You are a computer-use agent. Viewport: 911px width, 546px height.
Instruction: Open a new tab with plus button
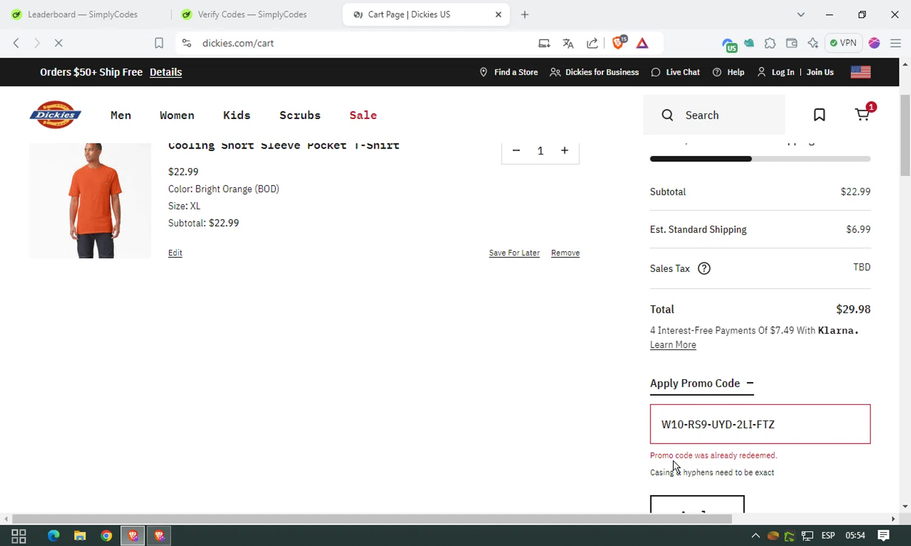(x=525, y=15)
